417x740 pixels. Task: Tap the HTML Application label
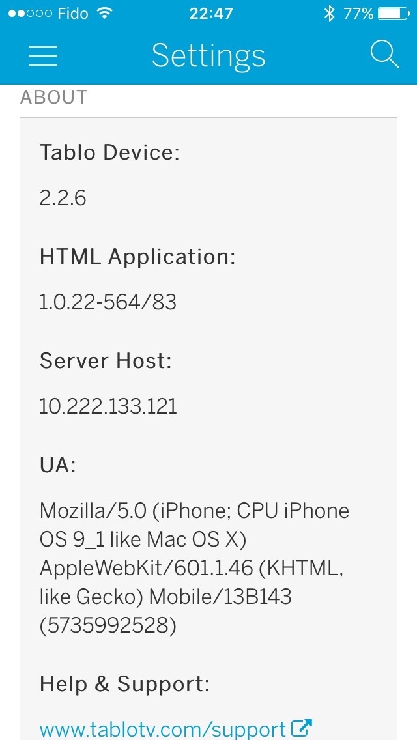click(x=137, y=257)
